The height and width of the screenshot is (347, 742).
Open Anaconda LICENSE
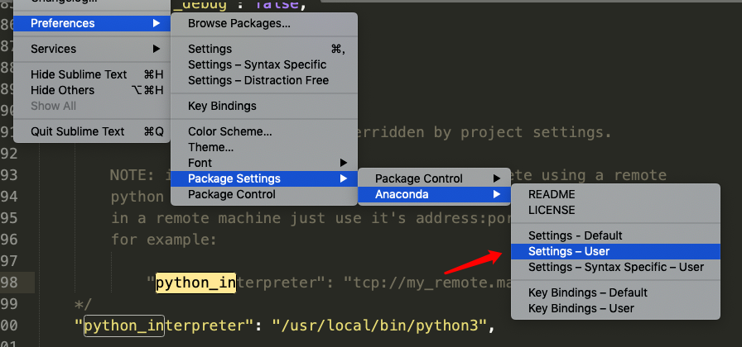615,210
